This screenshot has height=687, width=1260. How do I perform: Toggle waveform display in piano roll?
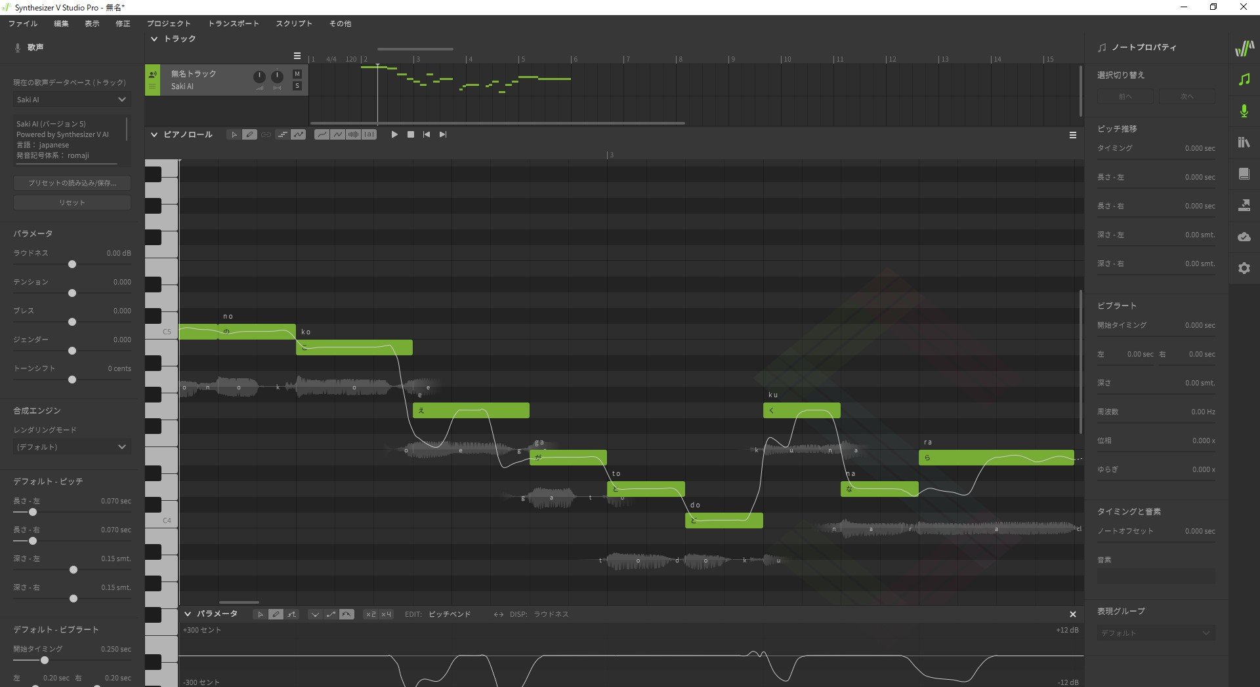[353, 134]
